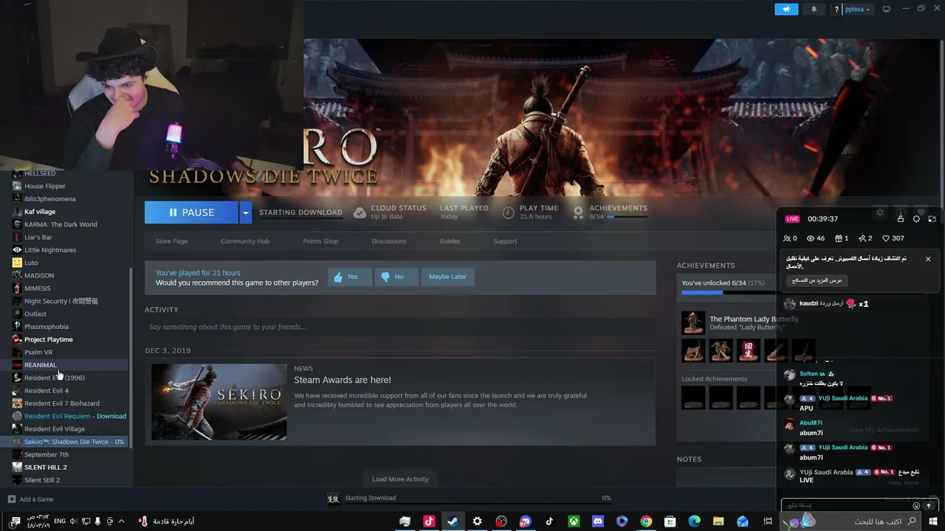Open Google Chrome from the taskbar
The width and height of the screenshot is (945, 531).
point(646,521)
